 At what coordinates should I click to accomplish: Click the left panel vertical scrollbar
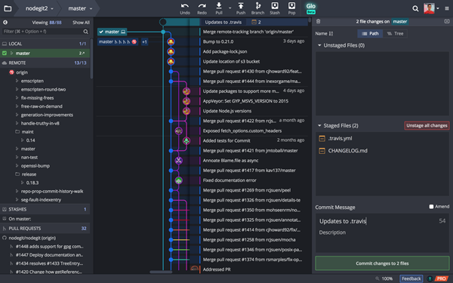(91, 59)
